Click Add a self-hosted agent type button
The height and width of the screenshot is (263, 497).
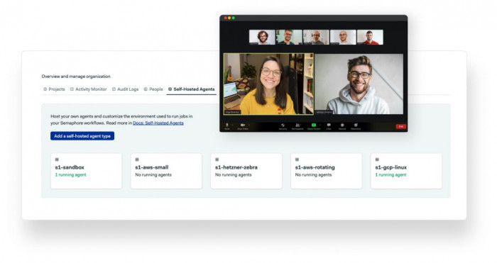[82, 136]
